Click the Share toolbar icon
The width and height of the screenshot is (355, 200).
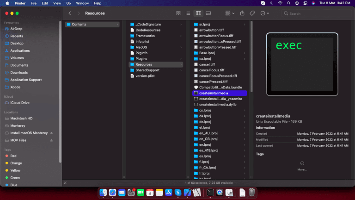coord(242,13)
